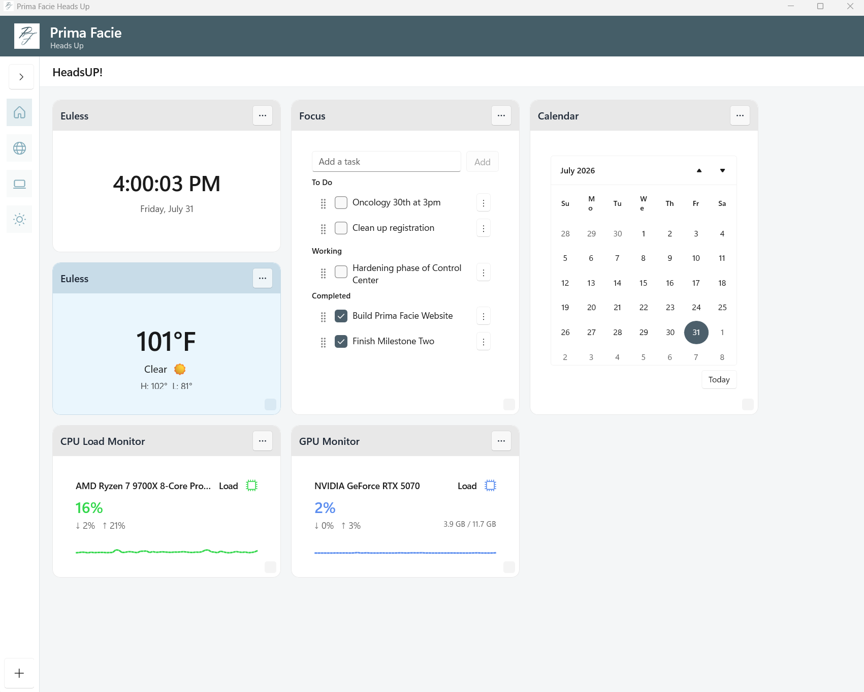Maximize the Prima Facie Heads Up window
The width and height of the screenshot is (864, 692).
point(820,7)
